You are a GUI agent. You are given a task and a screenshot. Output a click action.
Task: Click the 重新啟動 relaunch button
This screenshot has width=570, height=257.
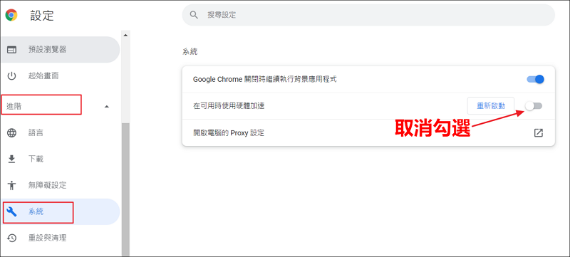[491, 106]
